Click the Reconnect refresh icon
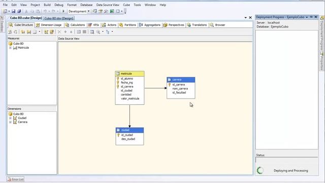 click(x=16, y=32)
